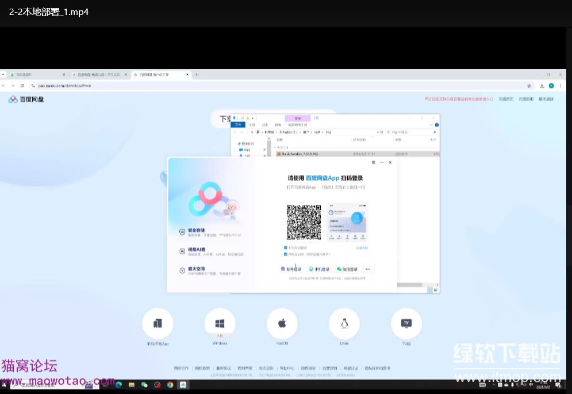Screen dimensions: 572x394
Task: Expand the Explorer address bar dropdown
Action: click(x=378, y=132)
